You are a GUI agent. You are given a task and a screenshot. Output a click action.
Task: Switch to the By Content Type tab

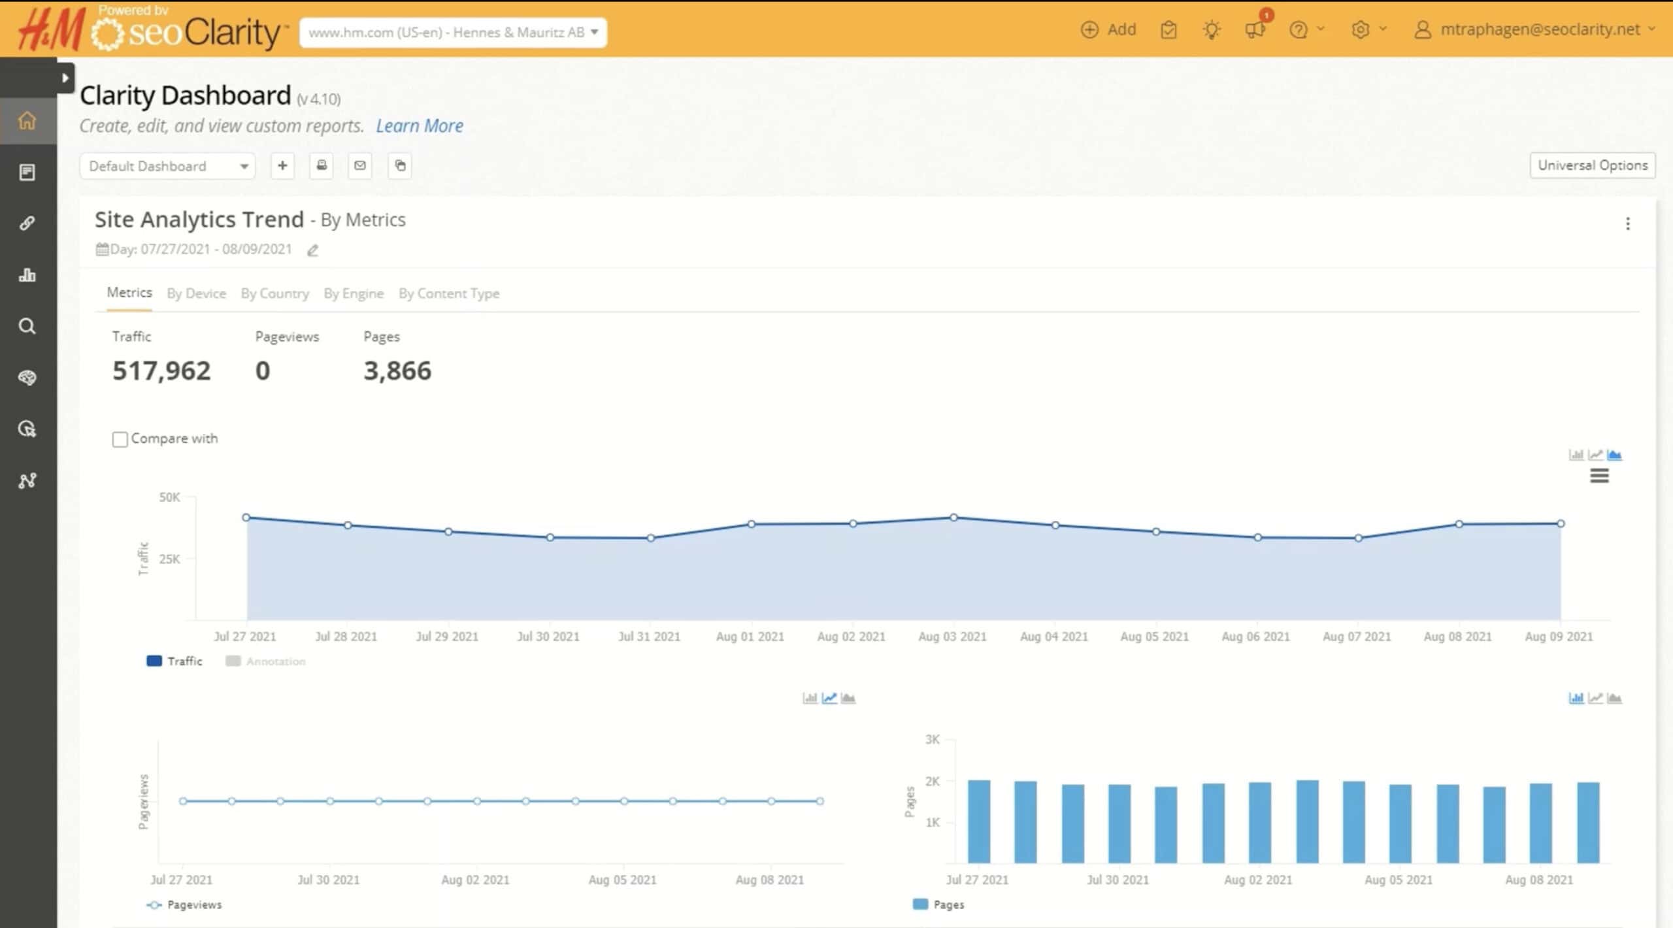pos(449,293)
